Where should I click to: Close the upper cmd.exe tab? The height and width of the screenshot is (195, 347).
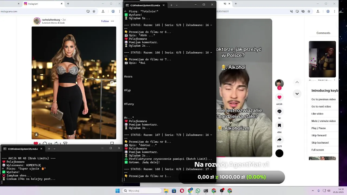(163, 5)
